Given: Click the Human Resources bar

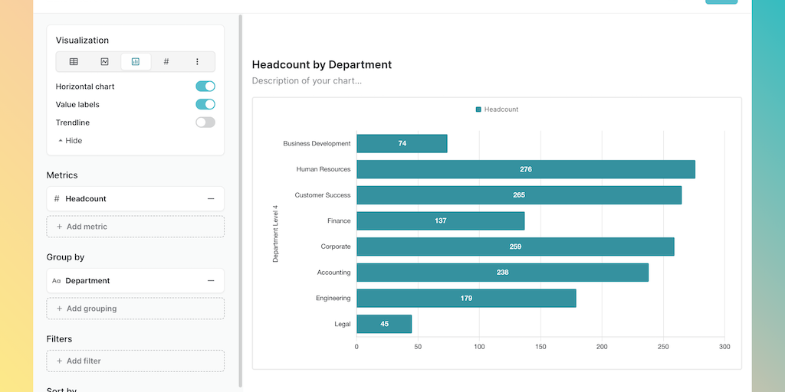Looking at the screenshot, I should 525,169.
